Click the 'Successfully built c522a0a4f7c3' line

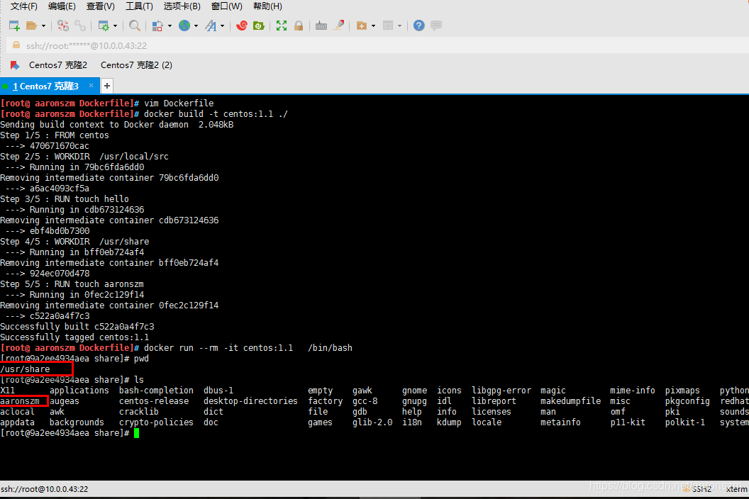coord(77,327)
